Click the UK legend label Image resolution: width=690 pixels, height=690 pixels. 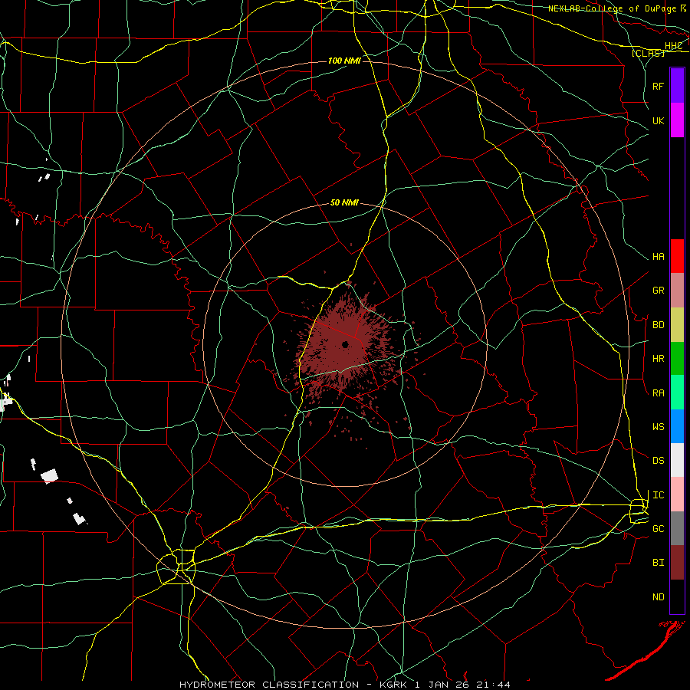[658, 120]
